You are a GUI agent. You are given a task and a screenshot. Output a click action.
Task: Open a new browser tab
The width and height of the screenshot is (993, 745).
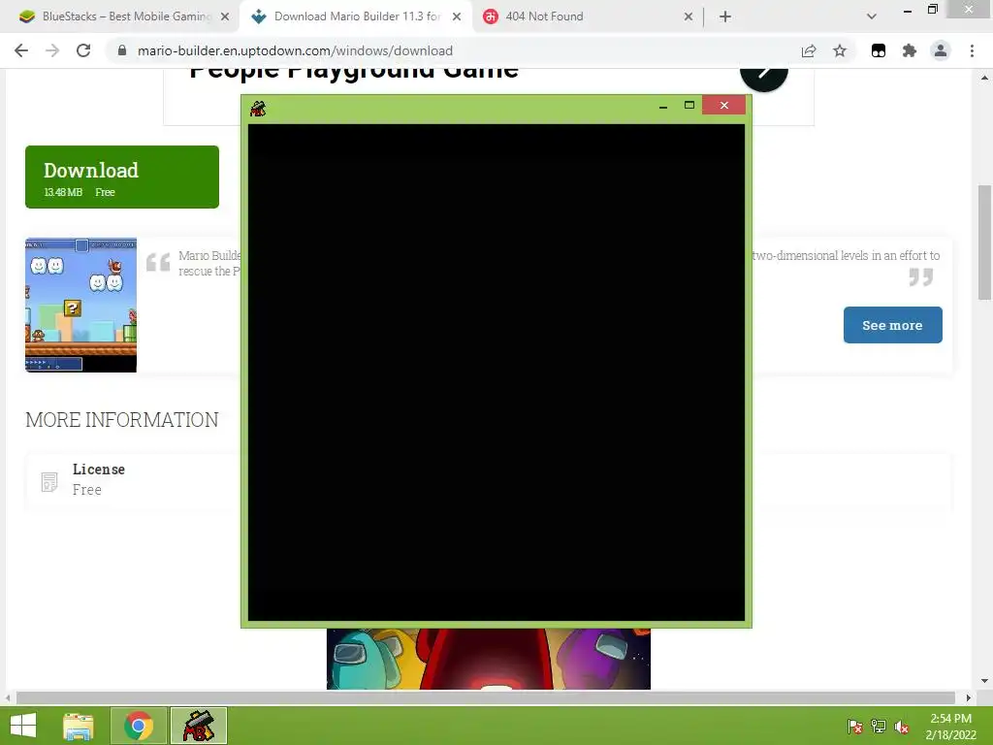[725, 16]
